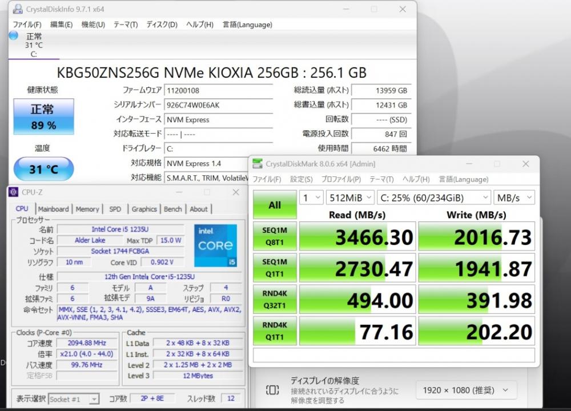571x411 pixels.
Task: Click the CPU-Z title bar icon
Action: pyautogui.click(x=14, y=192)
